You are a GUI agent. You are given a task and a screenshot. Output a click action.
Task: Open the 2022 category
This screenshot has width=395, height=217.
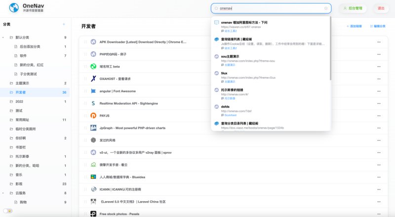19,102
